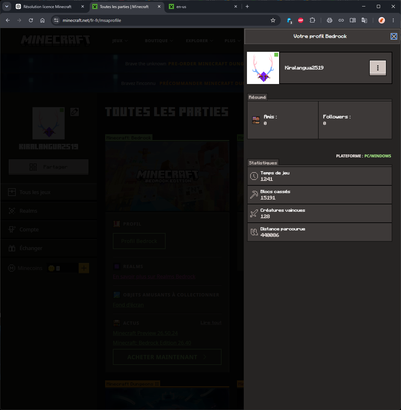
Task: Open reading mode book icon
Action: tap(352, 20)
